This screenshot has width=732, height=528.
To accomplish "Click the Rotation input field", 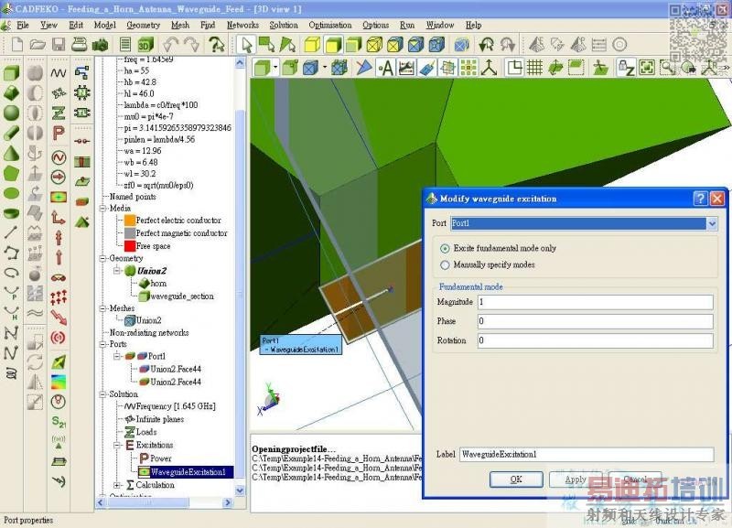I will click(596, 340).
